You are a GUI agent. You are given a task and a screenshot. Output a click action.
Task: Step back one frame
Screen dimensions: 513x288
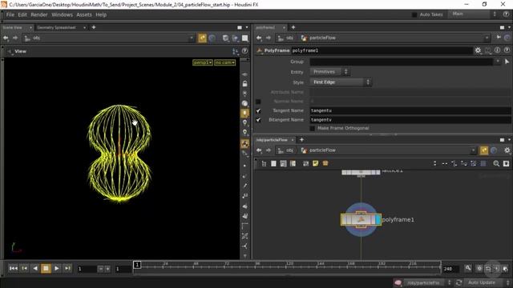click(x=25, y=269)
